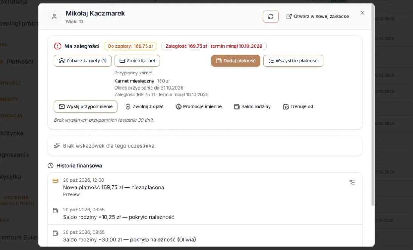Show Wszystkie płatności list
This screenshot has width=413, height=250.
pyautogui.click(x=293, y=61)
